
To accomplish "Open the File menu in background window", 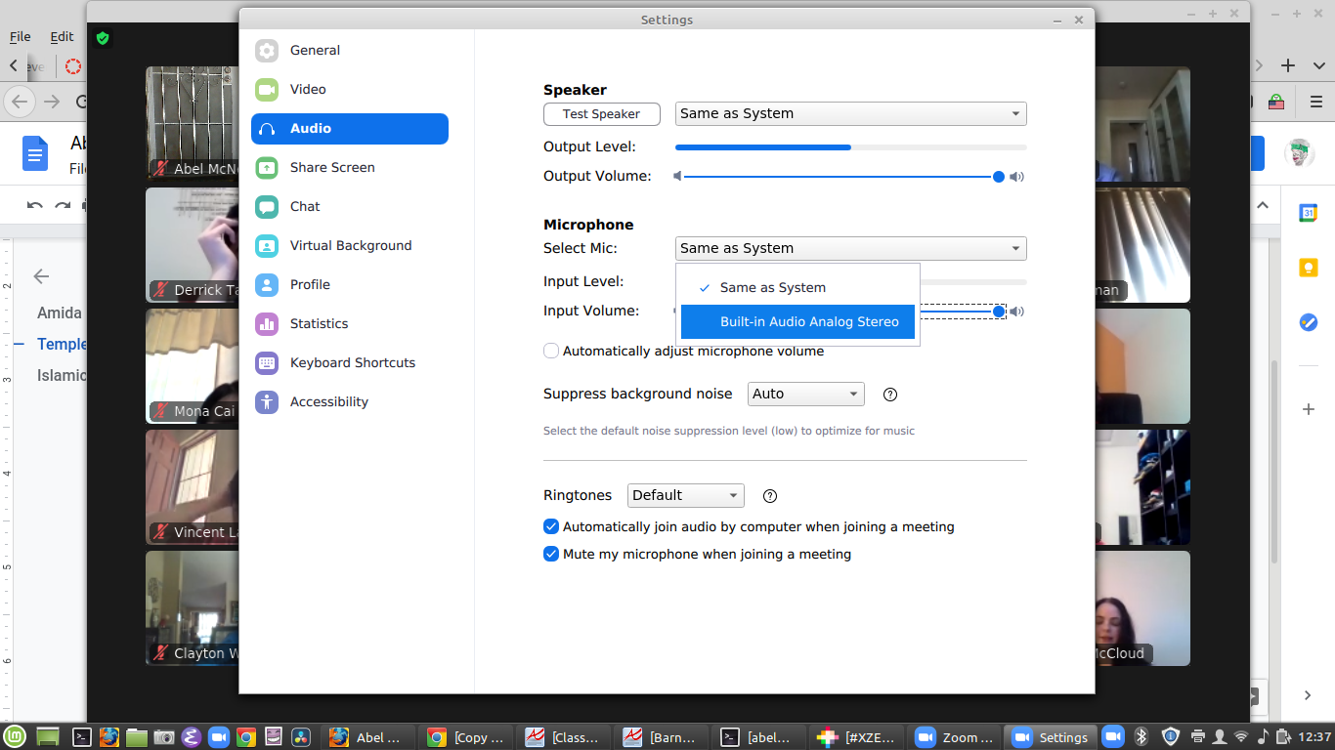I will pyautogui.click(x=21, y=36).
